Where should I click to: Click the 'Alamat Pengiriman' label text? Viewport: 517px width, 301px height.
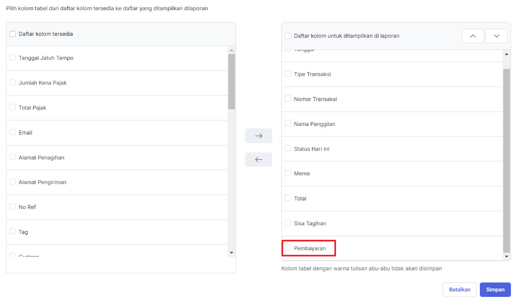[42, 182]
